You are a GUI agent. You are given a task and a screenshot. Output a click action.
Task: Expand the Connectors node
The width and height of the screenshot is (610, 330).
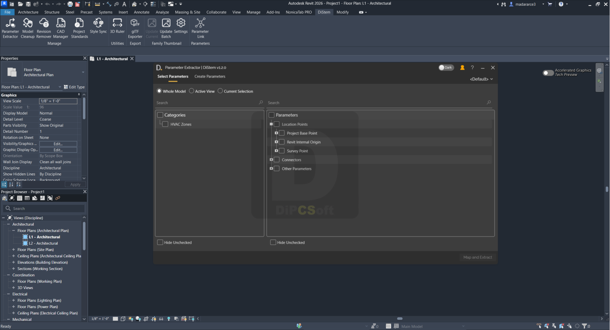pyautogui.click(x=271, y=160)
